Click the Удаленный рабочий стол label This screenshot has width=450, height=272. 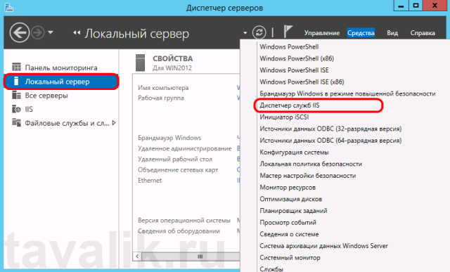[175, 160]
